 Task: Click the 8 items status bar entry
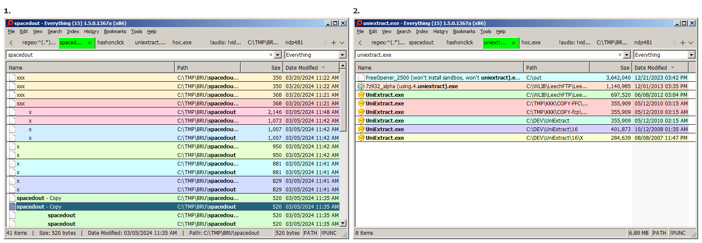tap(364, 233)
